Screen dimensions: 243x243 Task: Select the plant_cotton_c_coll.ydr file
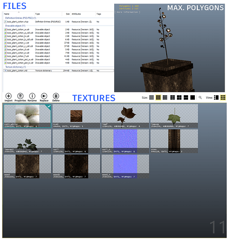coord(59,46)
